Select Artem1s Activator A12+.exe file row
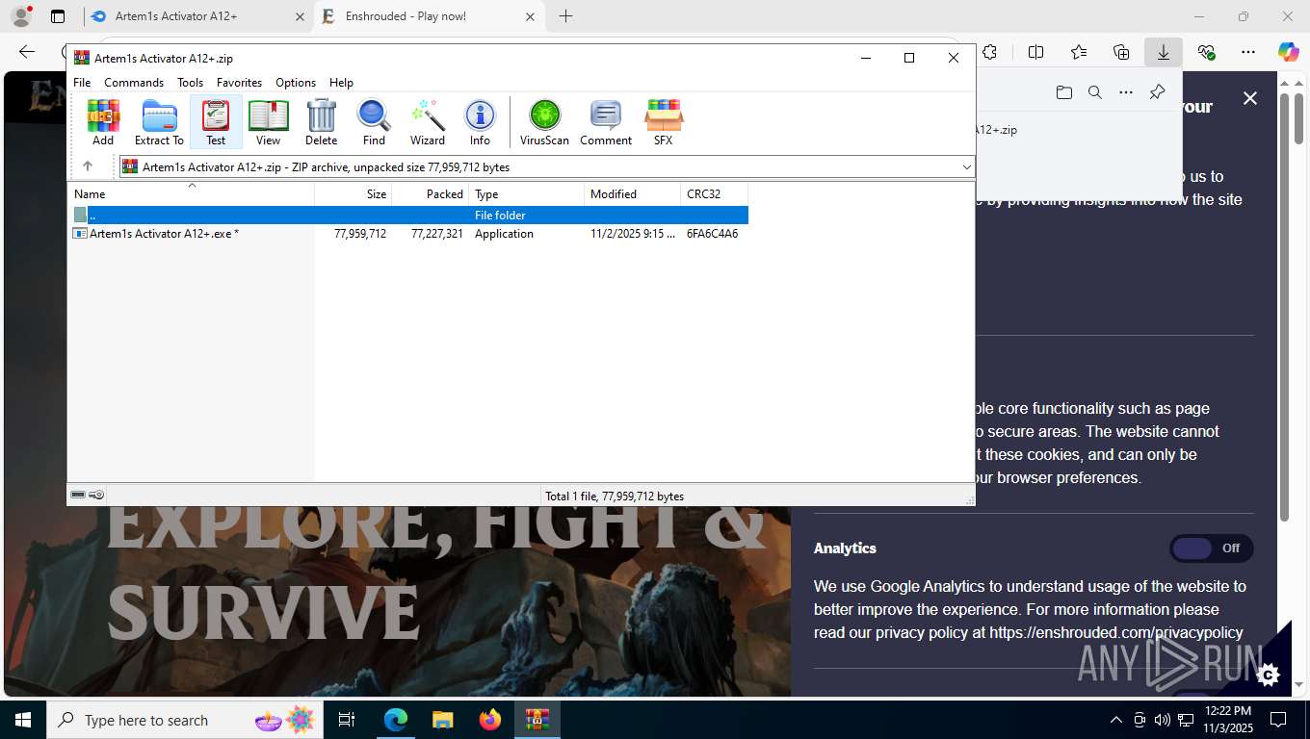This screenshot has height=739, width=1310. pos(408,234)
